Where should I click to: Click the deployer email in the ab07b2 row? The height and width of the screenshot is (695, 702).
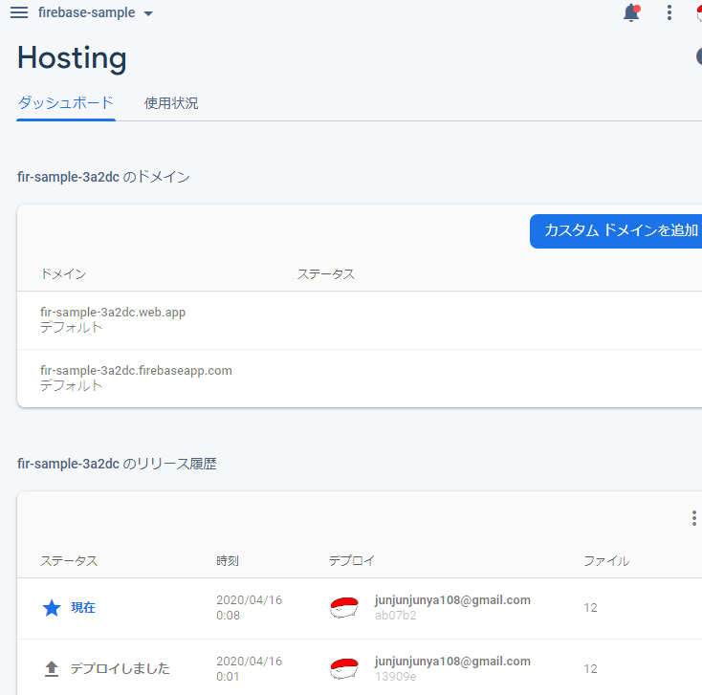pyautogui.click(x=452, y=600)
